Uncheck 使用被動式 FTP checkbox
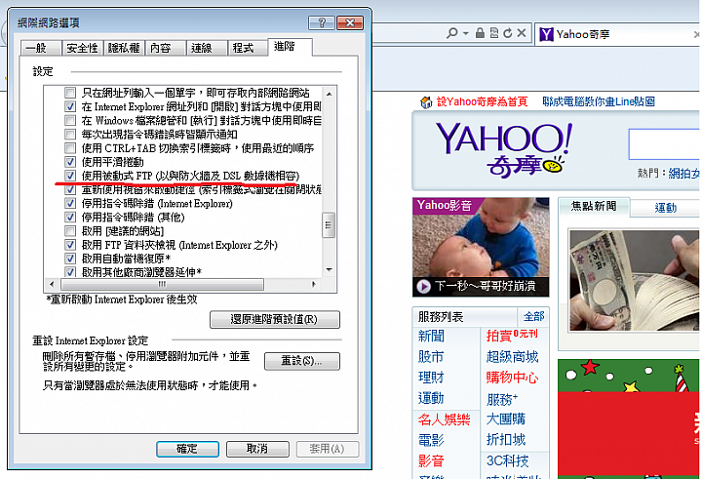 tap(70, 176)
